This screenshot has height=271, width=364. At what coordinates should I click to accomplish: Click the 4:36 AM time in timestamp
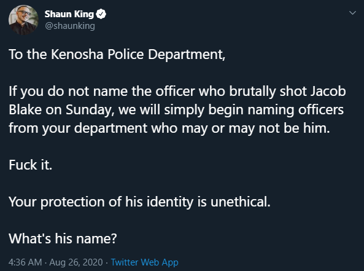25,262
